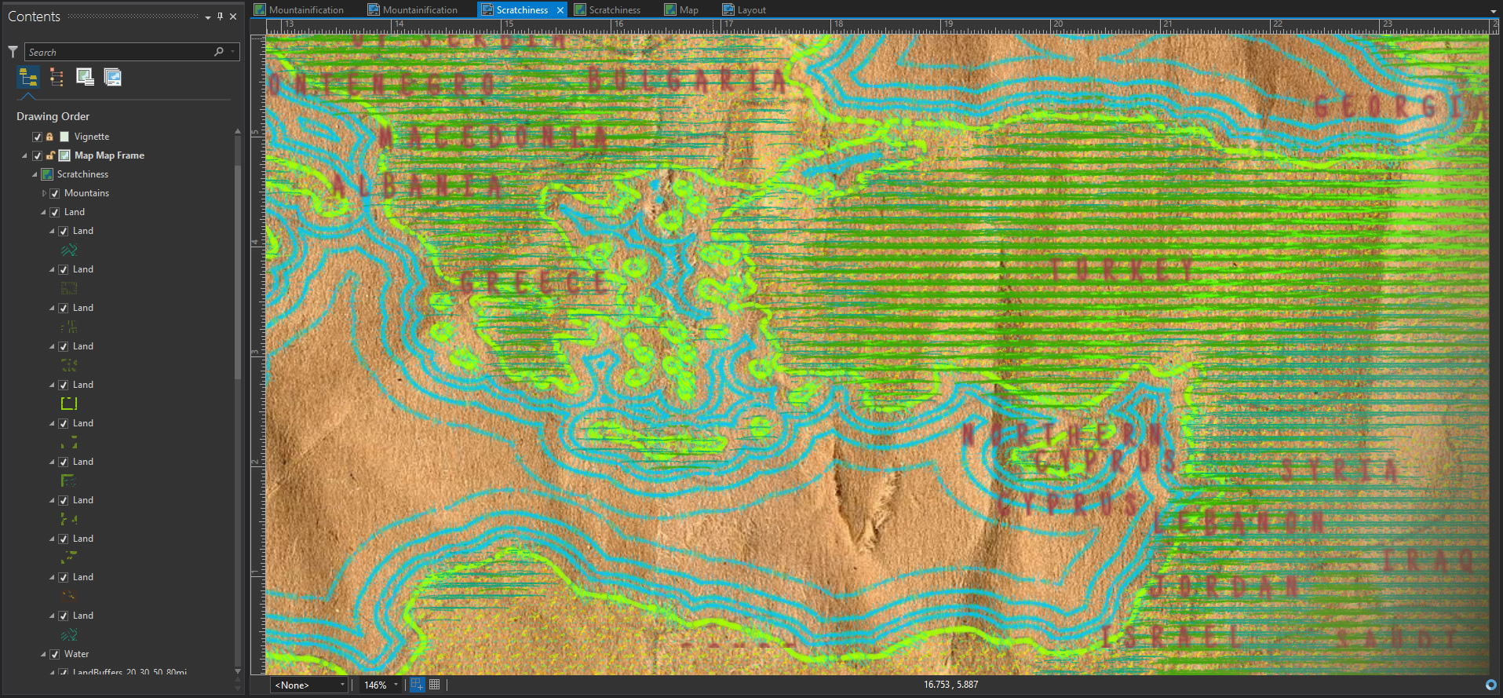This screenshot has height=698, width=1503.
Task: Click the Vignette symbol patch
Action: pyautogui.click(x=64, y=137)
